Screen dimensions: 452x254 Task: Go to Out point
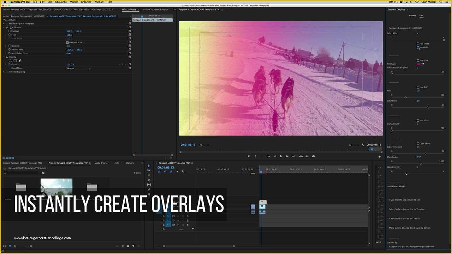pos(293,156)
